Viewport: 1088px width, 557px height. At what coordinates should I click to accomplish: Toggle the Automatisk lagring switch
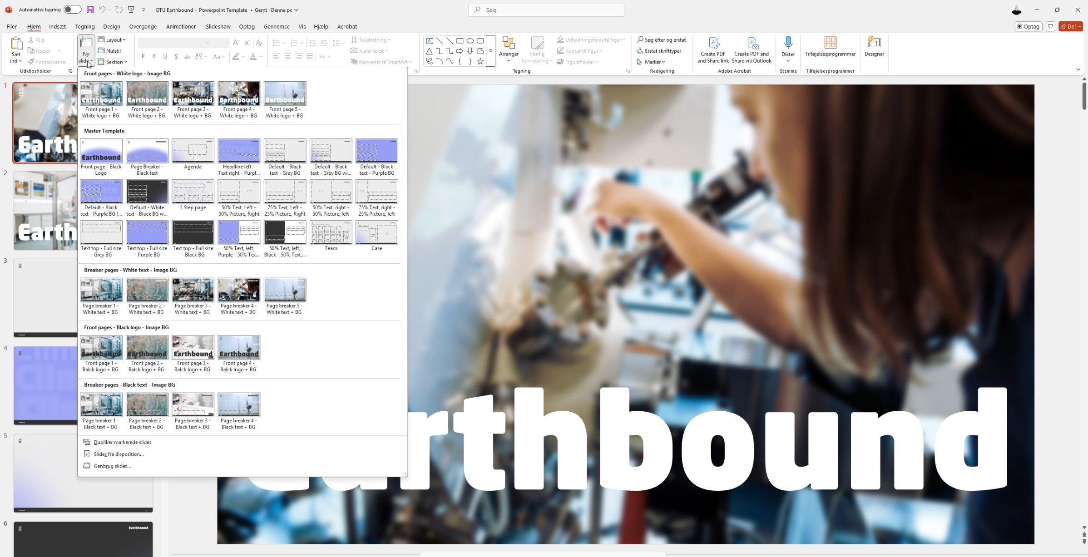[72, 10]
